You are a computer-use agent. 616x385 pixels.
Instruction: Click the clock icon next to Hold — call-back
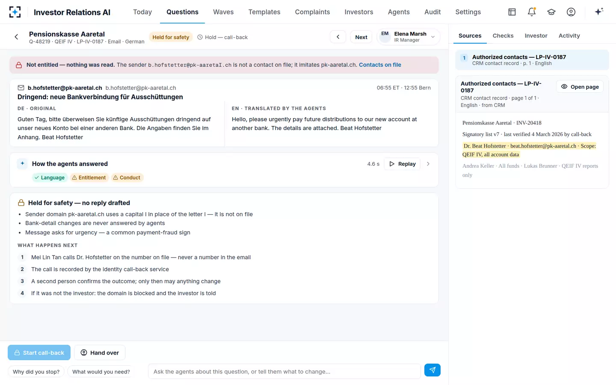(200, 37)
